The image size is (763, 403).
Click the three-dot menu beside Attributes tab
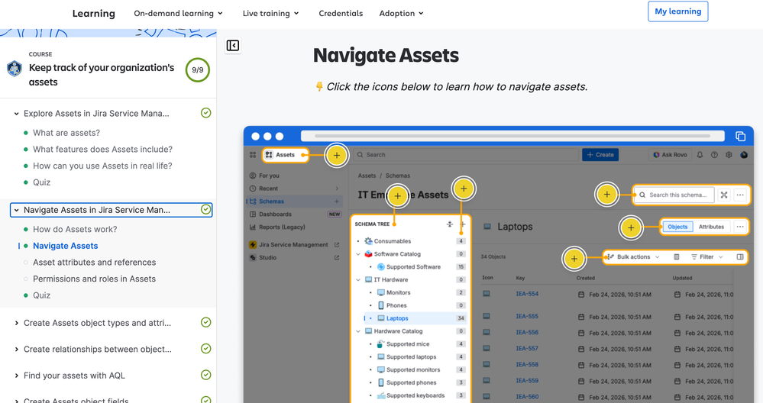pyautogui.click(x=739, y=227)
